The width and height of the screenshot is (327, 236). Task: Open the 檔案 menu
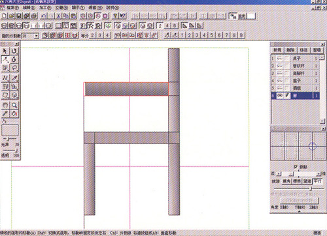coord(12,8)
